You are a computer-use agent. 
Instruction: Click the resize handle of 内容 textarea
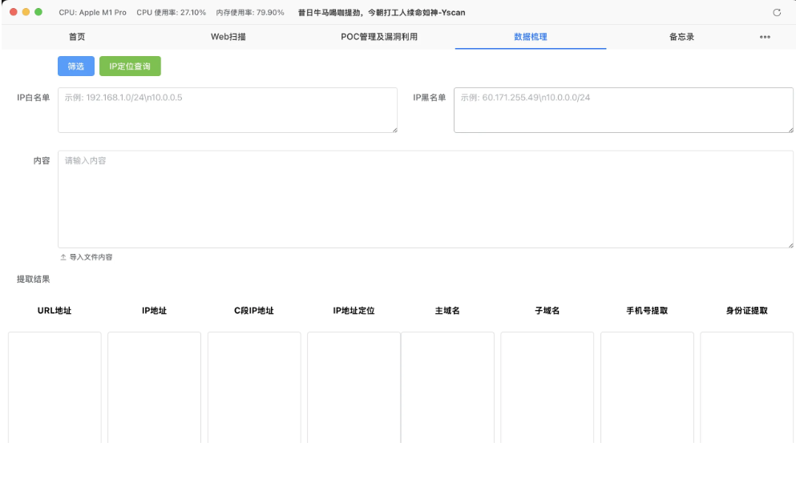[791, 246]
